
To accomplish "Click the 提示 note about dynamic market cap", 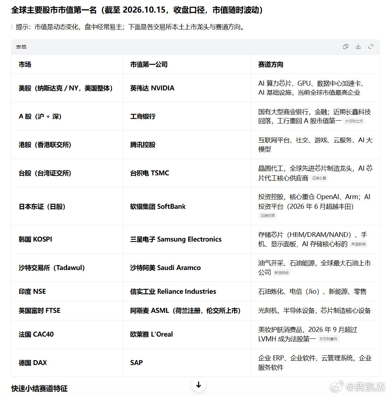I will pos(130,27).
